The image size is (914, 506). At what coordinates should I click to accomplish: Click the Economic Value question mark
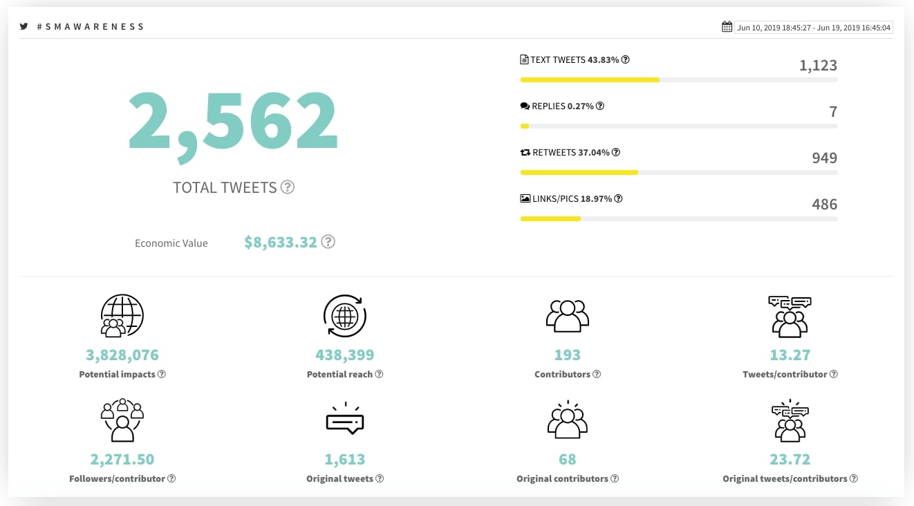(328, 241)
